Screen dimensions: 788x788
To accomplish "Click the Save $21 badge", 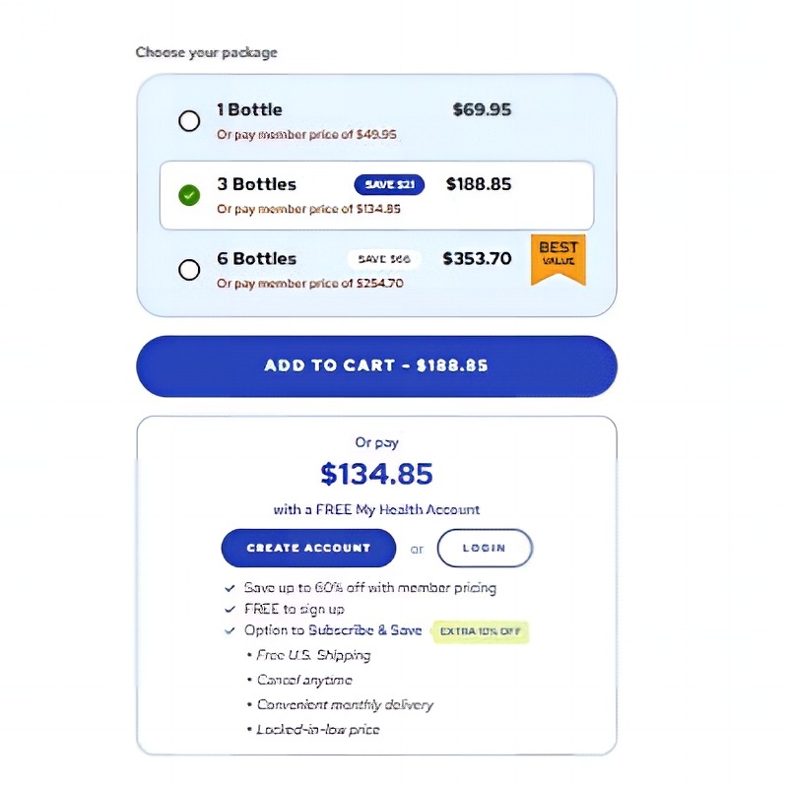I will pos(389,184).
